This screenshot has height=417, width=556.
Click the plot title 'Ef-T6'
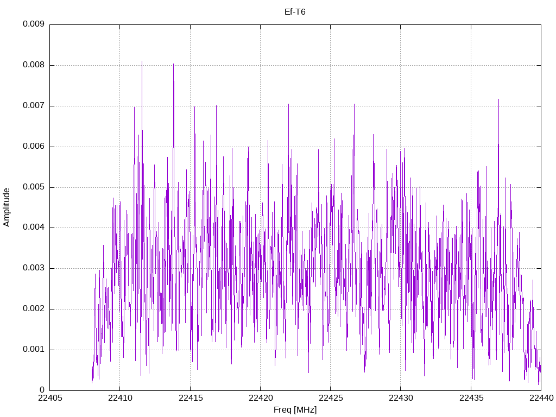tap(295, 12)
